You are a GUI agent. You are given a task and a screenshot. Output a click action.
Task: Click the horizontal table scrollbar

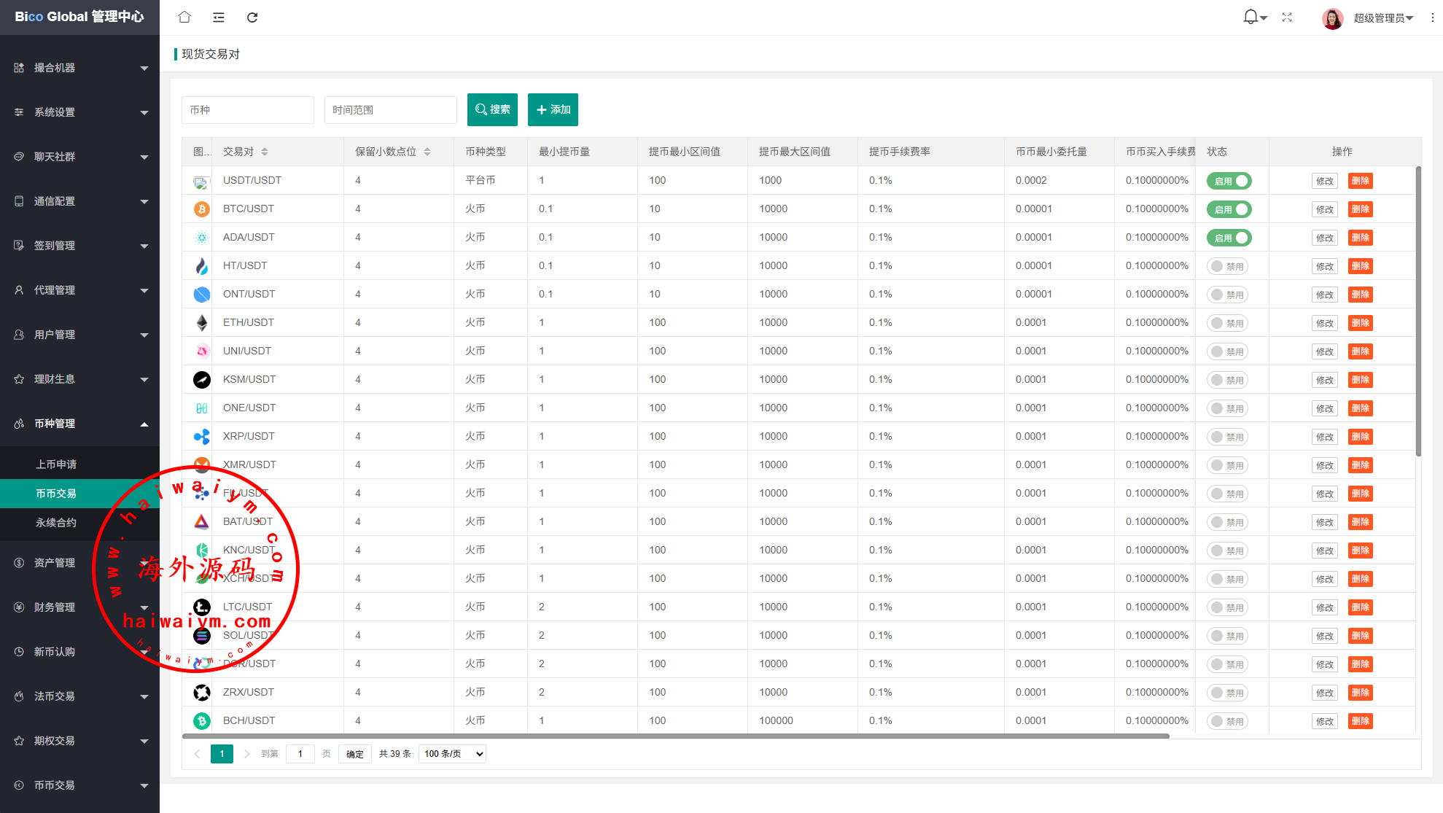(x=675, y=736)
